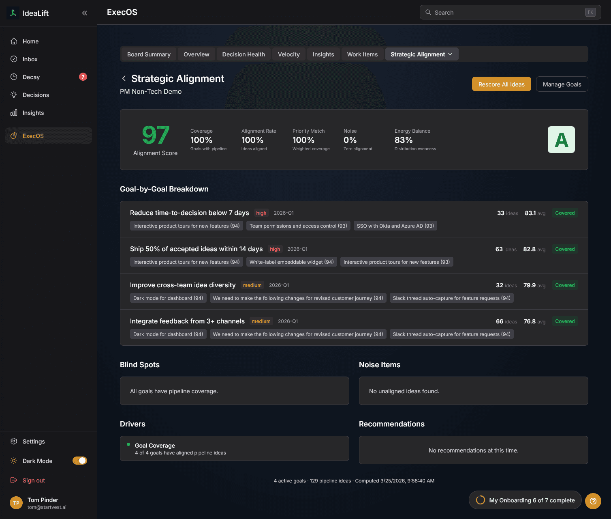Open the help question mark button

(593, 501)
